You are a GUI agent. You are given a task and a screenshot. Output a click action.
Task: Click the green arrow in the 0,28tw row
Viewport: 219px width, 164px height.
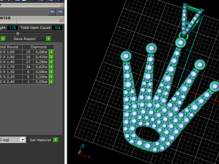[x=52, y=62]
